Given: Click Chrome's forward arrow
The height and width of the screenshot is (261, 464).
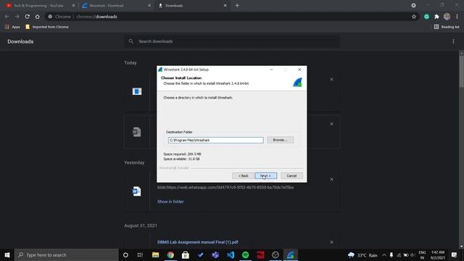Looking at the screenshot, I should (17, 17).
